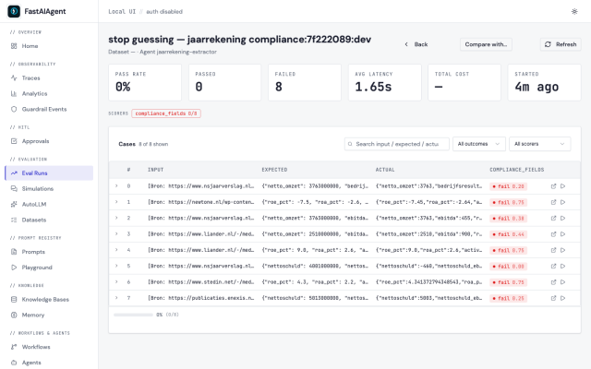This screenshot has width=591, height=369.
Task: Go to Analytics
Action: click(34, 93)
